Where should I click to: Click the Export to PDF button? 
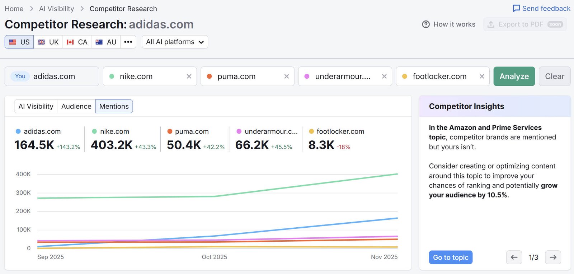[x=525, y=24]
